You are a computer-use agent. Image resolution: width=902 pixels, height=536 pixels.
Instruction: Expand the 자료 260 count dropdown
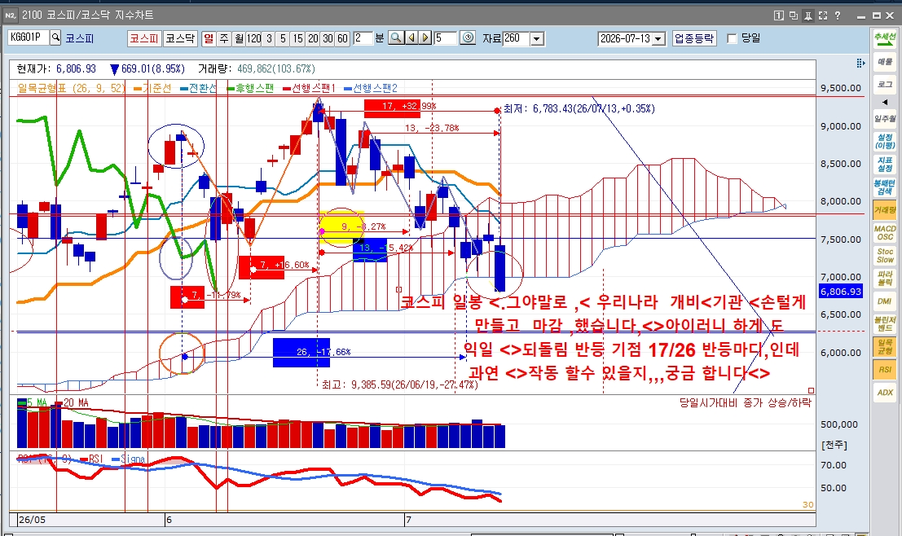[x=537, y=38]
